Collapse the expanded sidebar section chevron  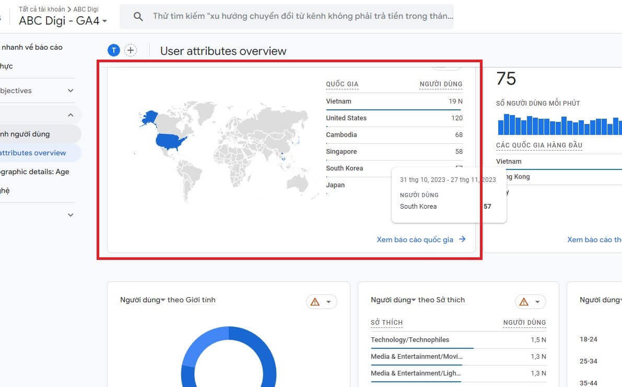click(x=71, y=115)
